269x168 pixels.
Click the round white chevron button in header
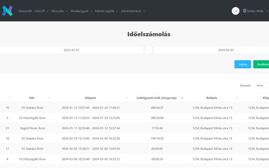235,11
